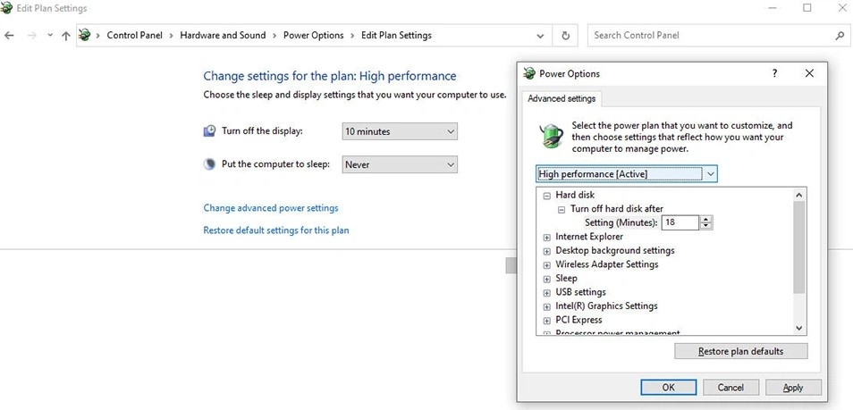Click the Up one level arrow
Viewport: 853px width, 410px height.
(x=66, y=36)
